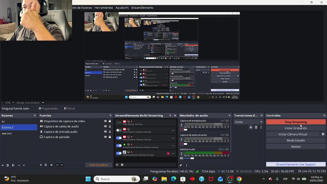Toggle the lock on Captura de entrada audio
Viewport: 327px width, 184px height.
point(110,132)
